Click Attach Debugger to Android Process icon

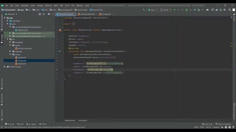[199, 10]
